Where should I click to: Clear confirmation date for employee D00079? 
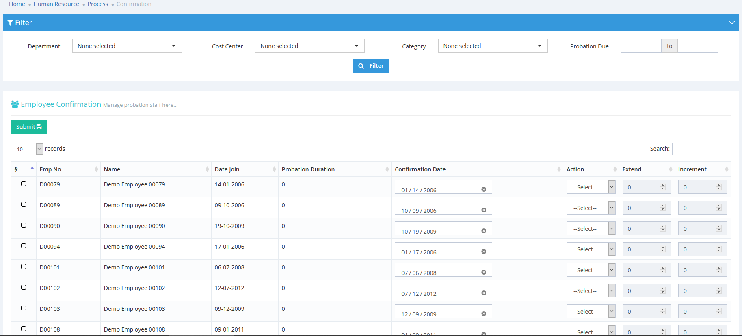click(484, 189)
